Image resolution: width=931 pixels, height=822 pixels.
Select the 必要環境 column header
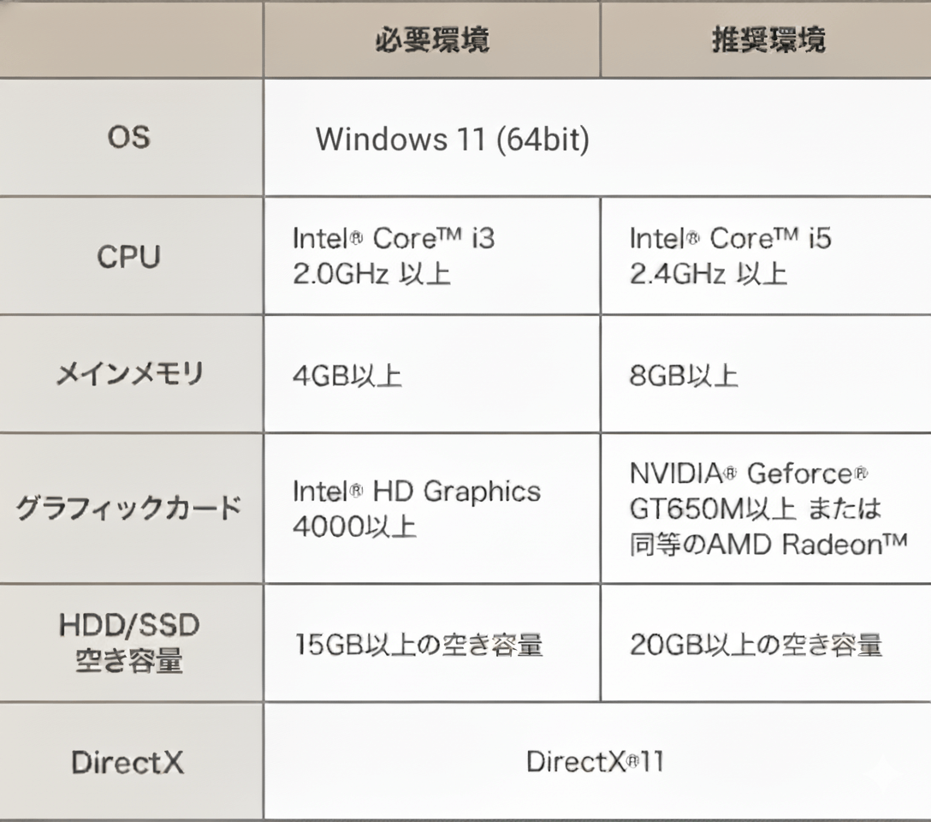coord(432,40)
